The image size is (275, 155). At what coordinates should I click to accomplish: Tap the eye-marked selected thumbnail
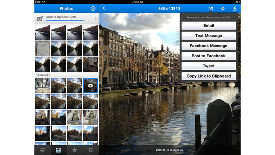click(90, 86)
